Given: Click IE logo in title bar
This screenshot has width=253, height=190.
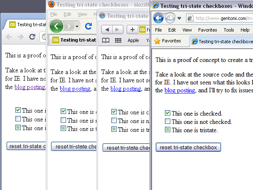Looking at the screenshot, I should [155, 5].
